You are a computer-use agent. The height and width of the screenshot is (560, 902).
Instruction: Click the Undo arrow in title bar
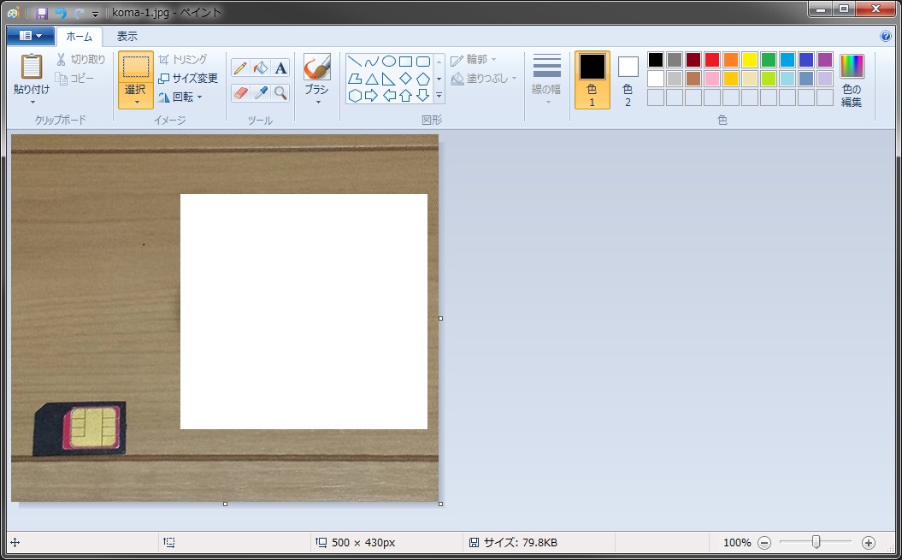[x=60, y=13]
